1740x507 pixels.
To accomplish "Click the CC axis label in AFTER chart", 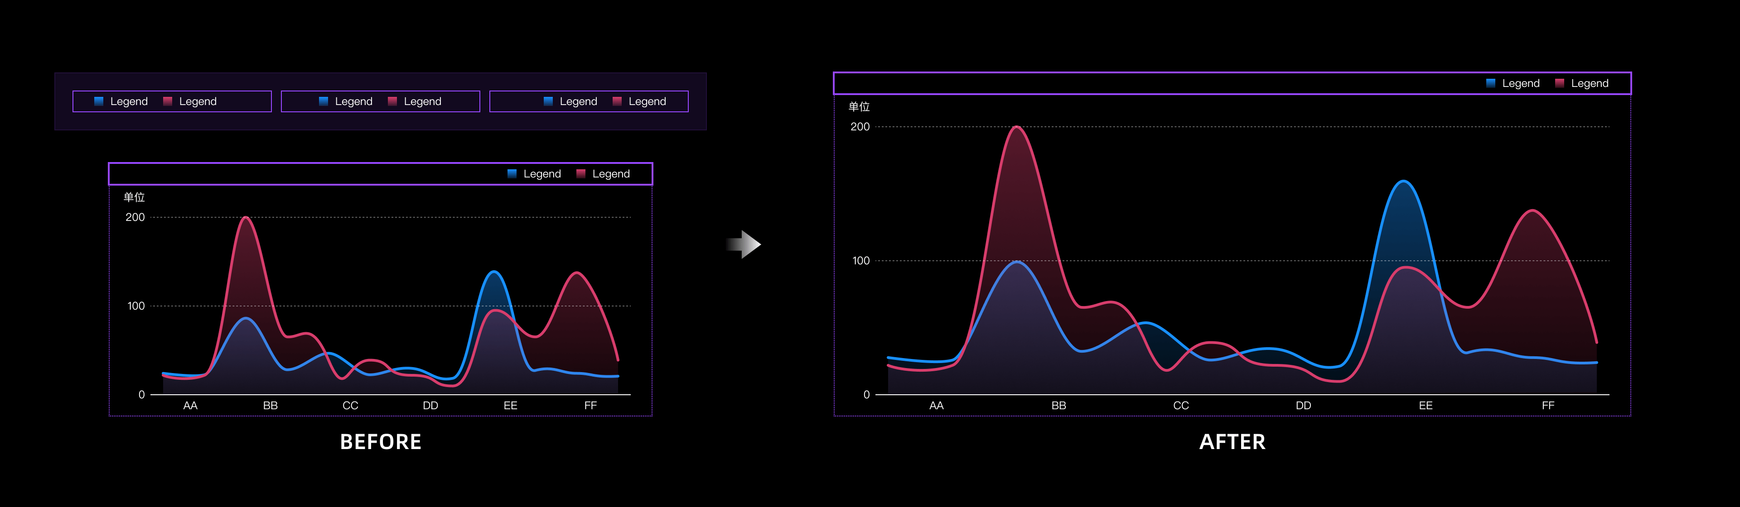I will pos(1181,406).
